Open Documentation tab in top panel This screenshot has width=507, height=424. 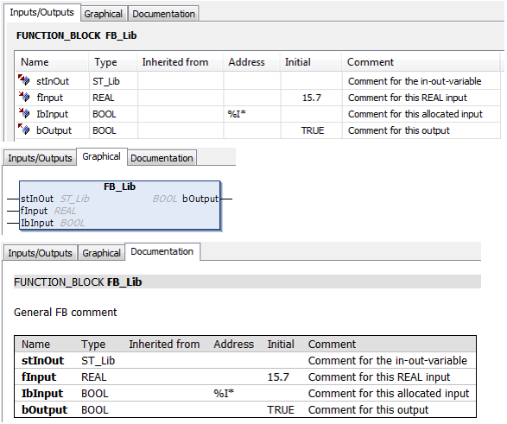[163, 14]
